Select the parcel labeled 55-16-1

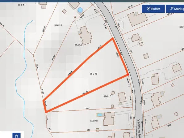click(78, 45)
